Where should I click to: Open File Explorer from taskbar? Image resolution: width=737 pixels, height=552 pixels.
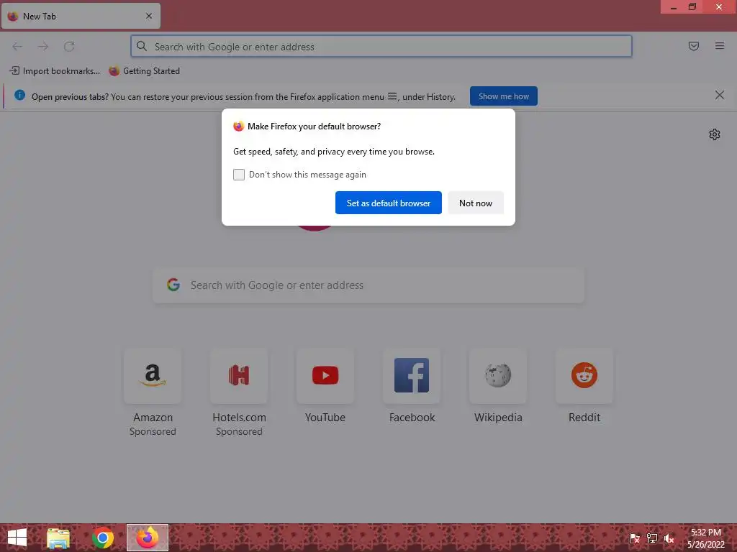coord(58,538)
